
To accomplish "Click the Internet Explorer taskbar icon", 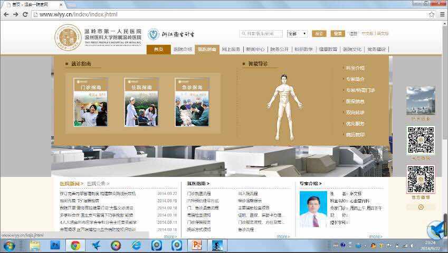I will click(136, 245).
